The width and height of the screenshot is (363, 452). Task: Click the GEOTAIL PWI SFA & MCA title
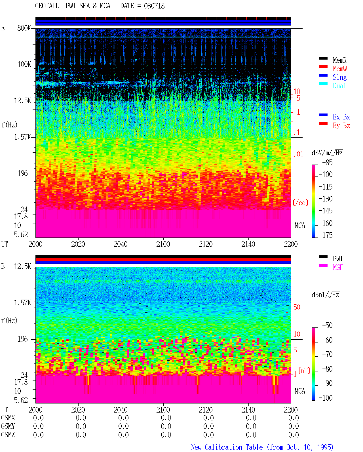point(73,6)
